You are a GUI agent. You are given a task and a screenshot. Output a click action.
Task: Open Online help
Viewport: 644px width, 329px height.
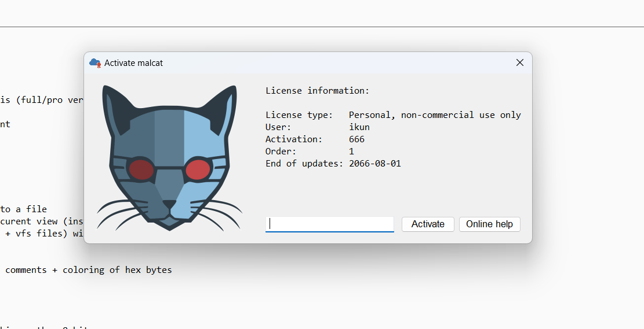pos(489,224)
